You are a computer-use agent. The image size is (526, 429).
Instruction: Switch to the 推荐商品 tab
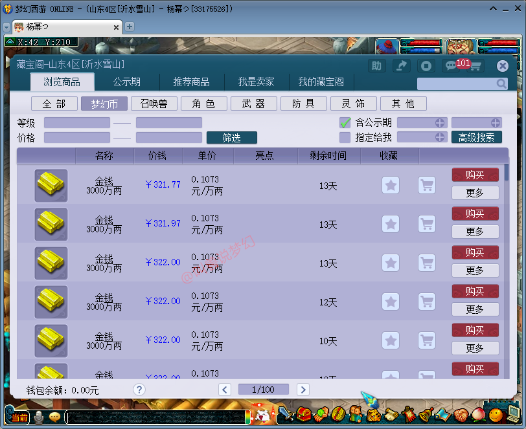click(192, 82)
